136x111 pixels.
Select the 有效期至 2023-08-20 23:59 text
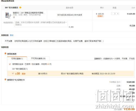click(103, 74)
